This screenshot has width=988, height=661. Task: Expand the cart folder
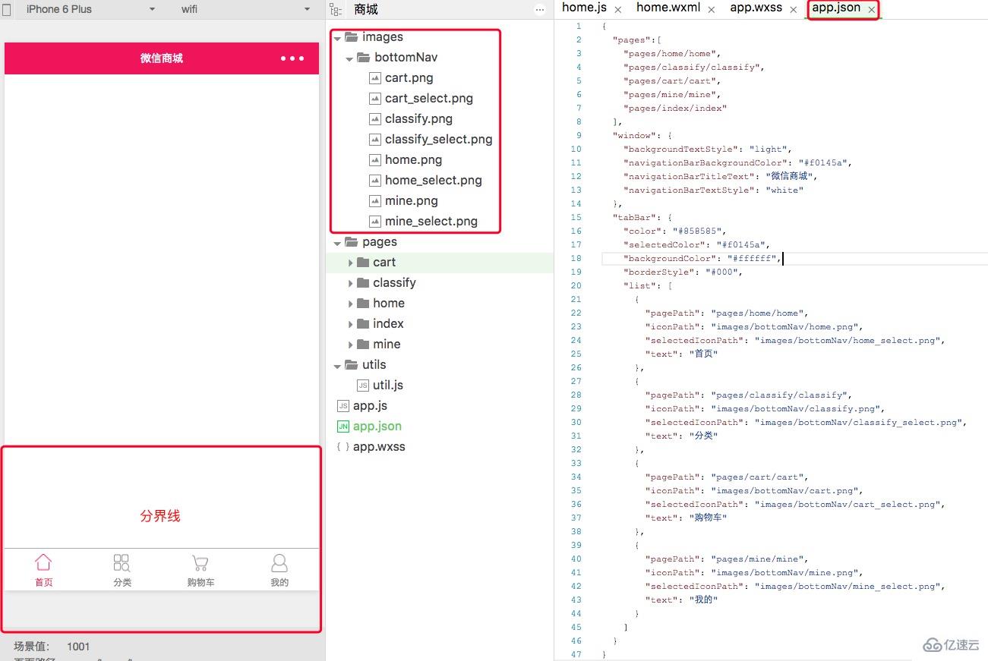[x=350, y=263]
